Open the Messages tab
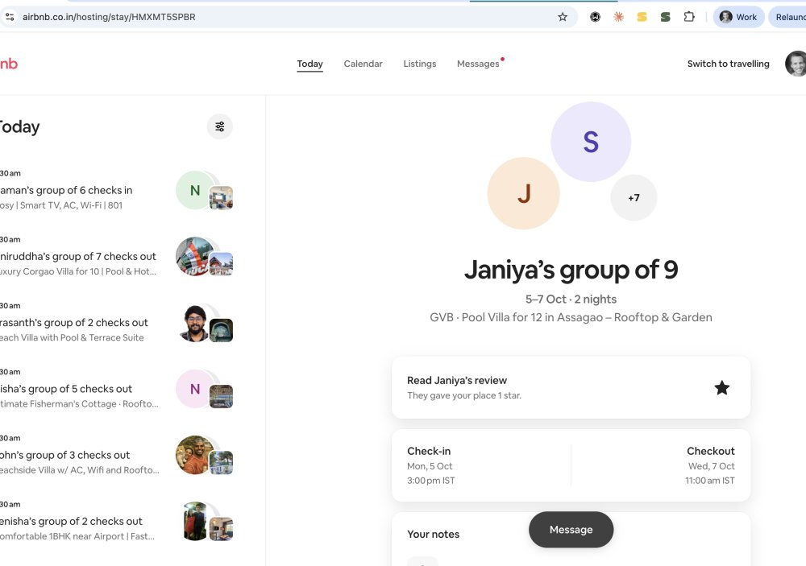The height and width of the screenshot is (566, 806). click(x=478, y=64)
